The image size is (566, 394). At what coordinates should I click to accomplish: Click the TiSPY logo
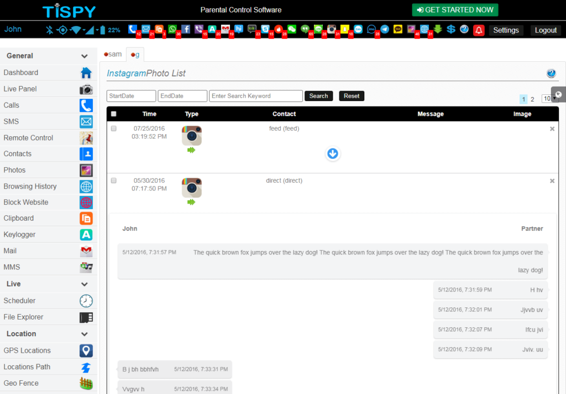click(x=69, y=11)
